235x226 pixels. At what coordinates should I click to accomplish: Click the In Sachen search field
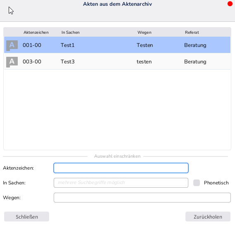point(121,183)
